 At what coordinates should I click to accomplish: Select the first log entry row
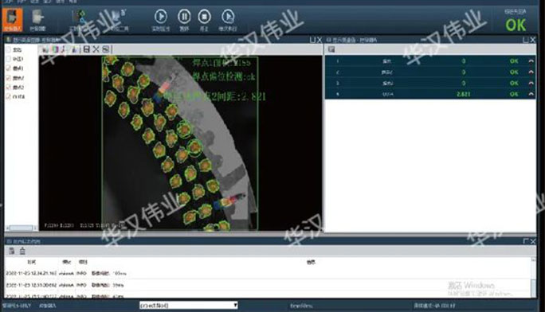click(268, 274)
